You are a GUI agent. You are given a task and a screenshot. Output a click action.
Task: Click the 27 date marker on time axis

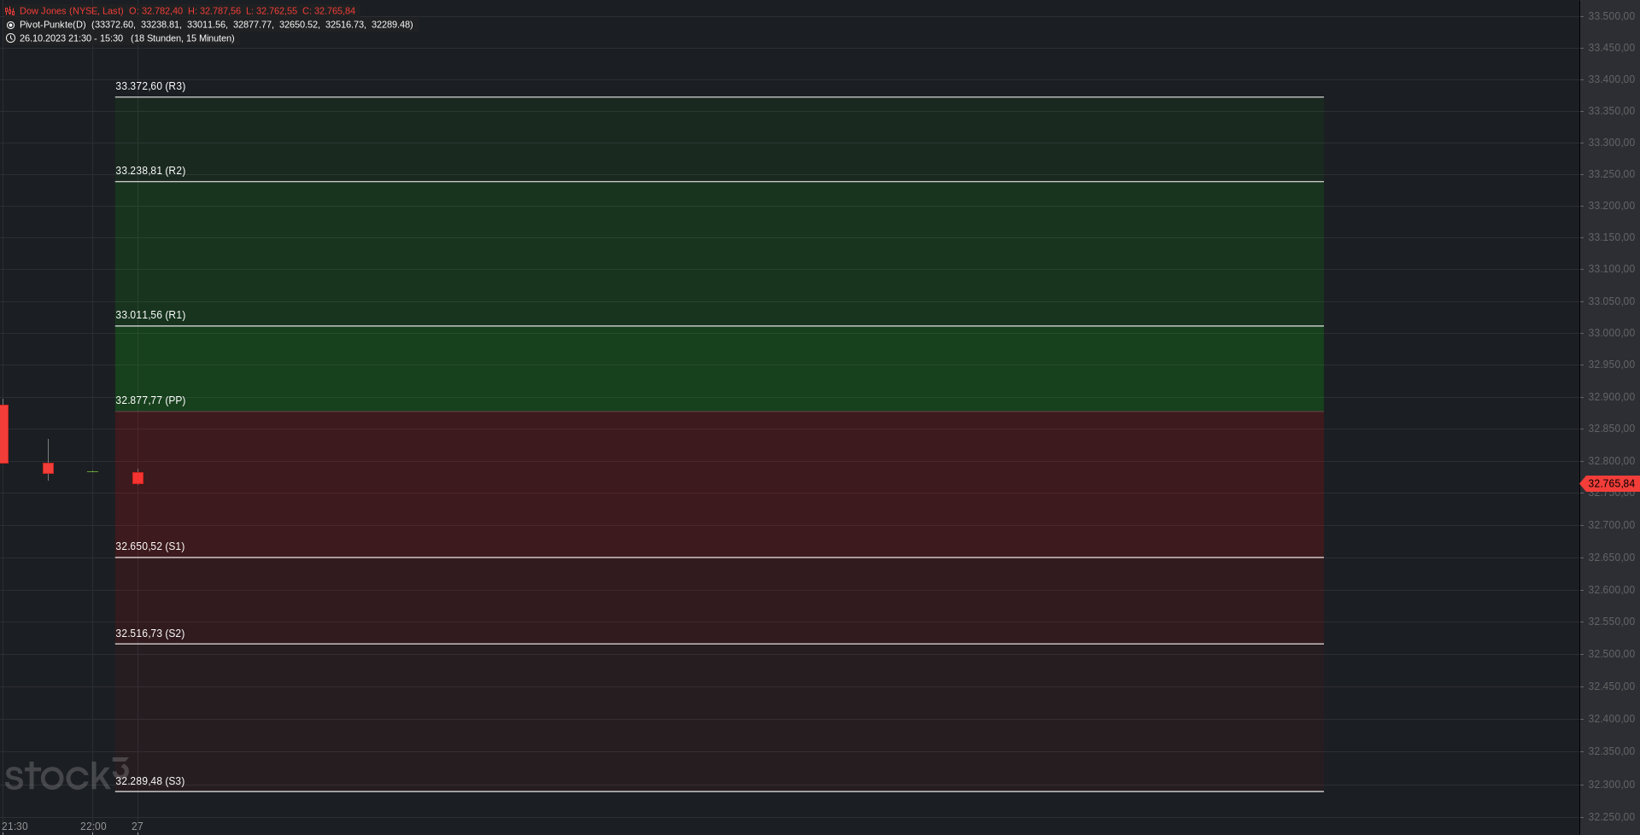click(138, 826)
